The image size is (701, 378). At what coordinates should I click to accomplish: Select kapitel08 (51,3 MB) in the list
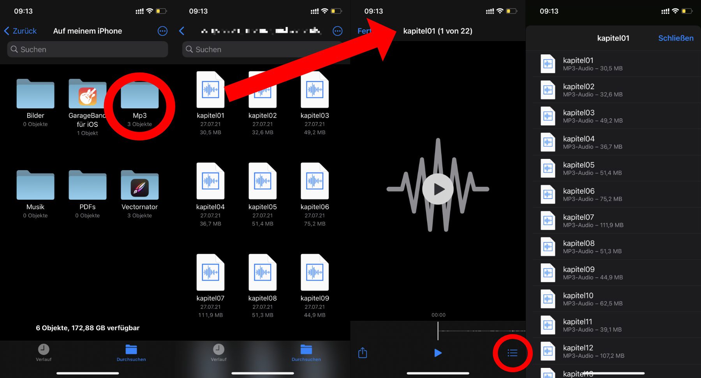(617, 246)
